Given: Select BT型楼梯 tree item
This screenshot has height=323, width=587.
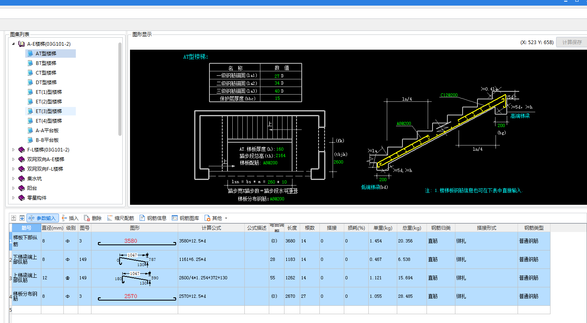Looking at the screenshot, I should tap(46, 63).
